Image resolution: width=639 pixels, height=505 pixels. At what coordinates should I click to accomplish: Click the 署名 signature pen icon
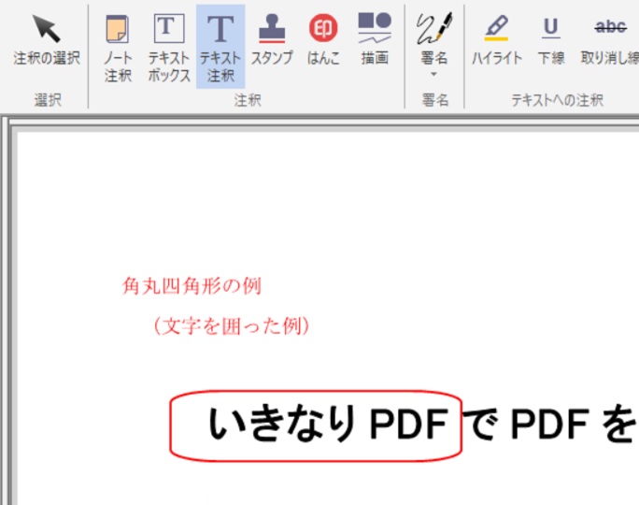pyautogui.click(x=434, y=29)
